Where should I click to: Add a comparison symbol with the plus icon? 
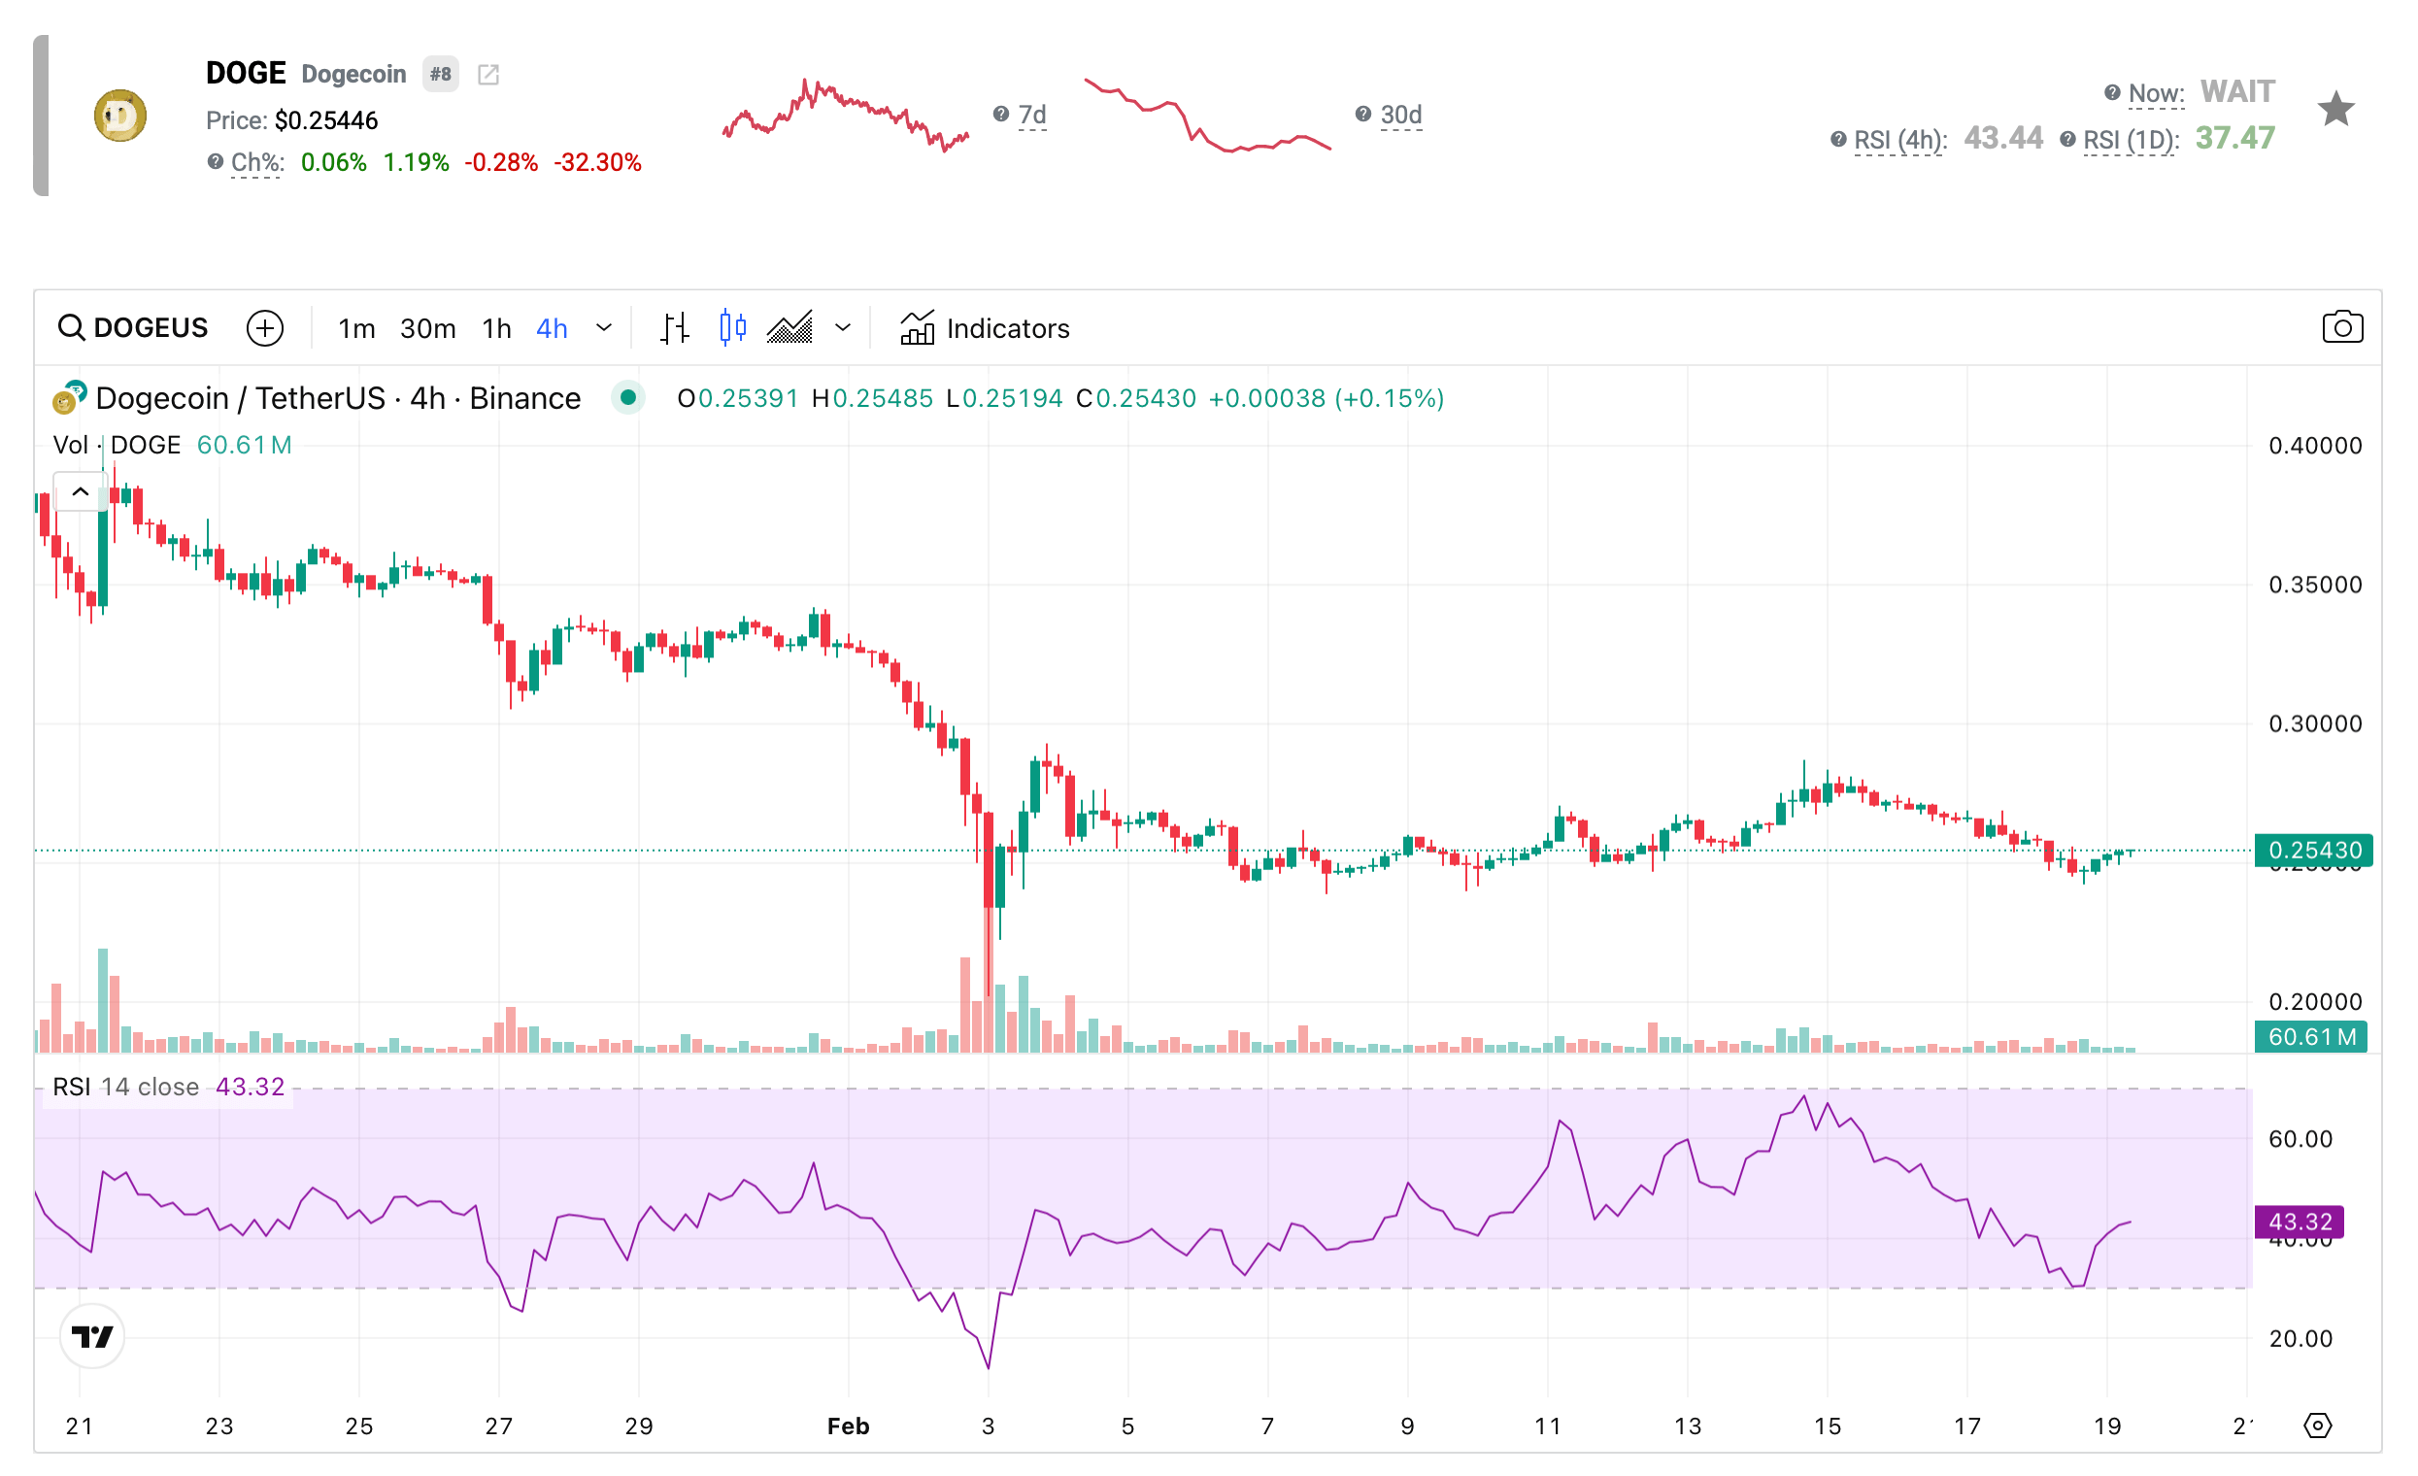coord(265,328)
